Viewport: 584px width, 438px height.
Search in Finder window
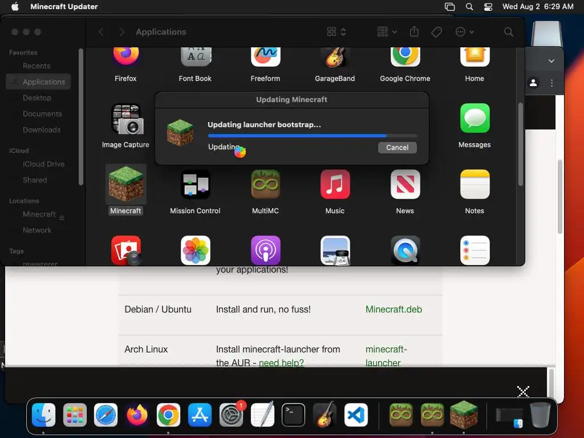point(508,32)
